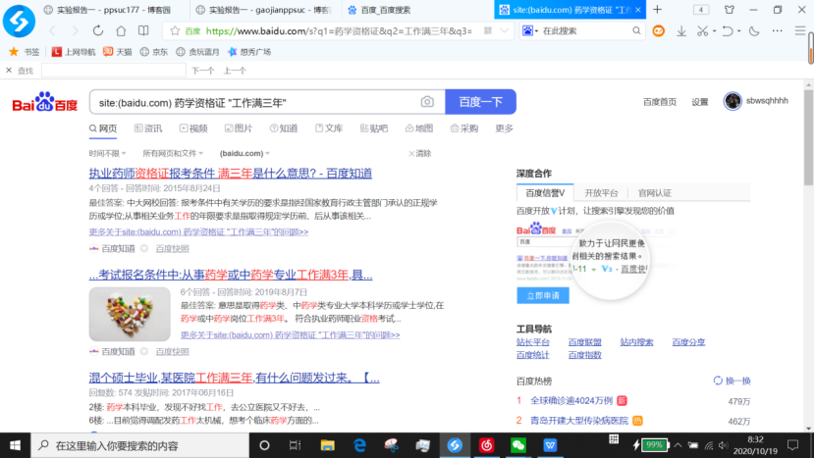The width and height of the screenshot is (815, 458).
Task: Switch to 开放平台 tab
Action: (601, 192)
